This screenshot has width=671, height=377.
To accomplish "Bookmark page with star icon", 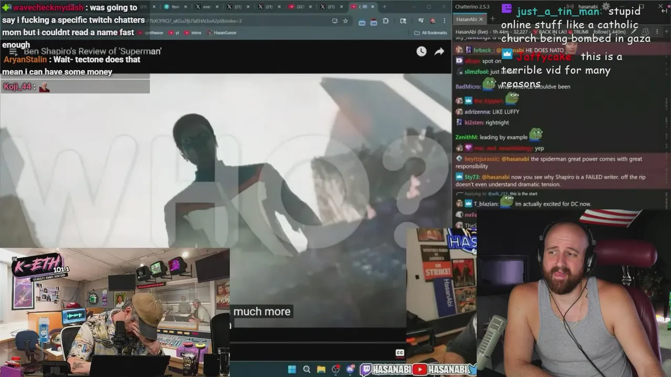I will pyautogui.click(x=345, y=21).
